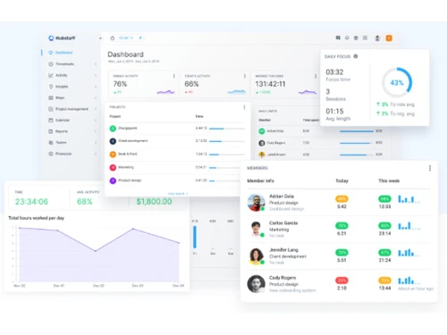The image size is (447, 335).
Task: Open the Projects panel three-dot menu
Action: 244,107
